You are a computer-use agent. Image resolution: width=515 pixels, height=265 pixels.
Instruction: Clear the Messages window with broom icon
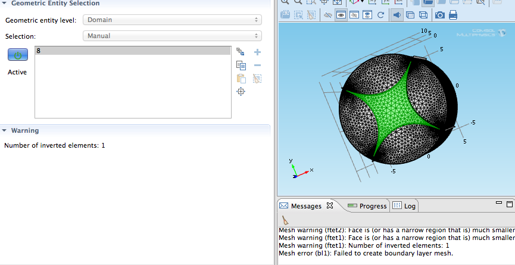click(286, 220)
